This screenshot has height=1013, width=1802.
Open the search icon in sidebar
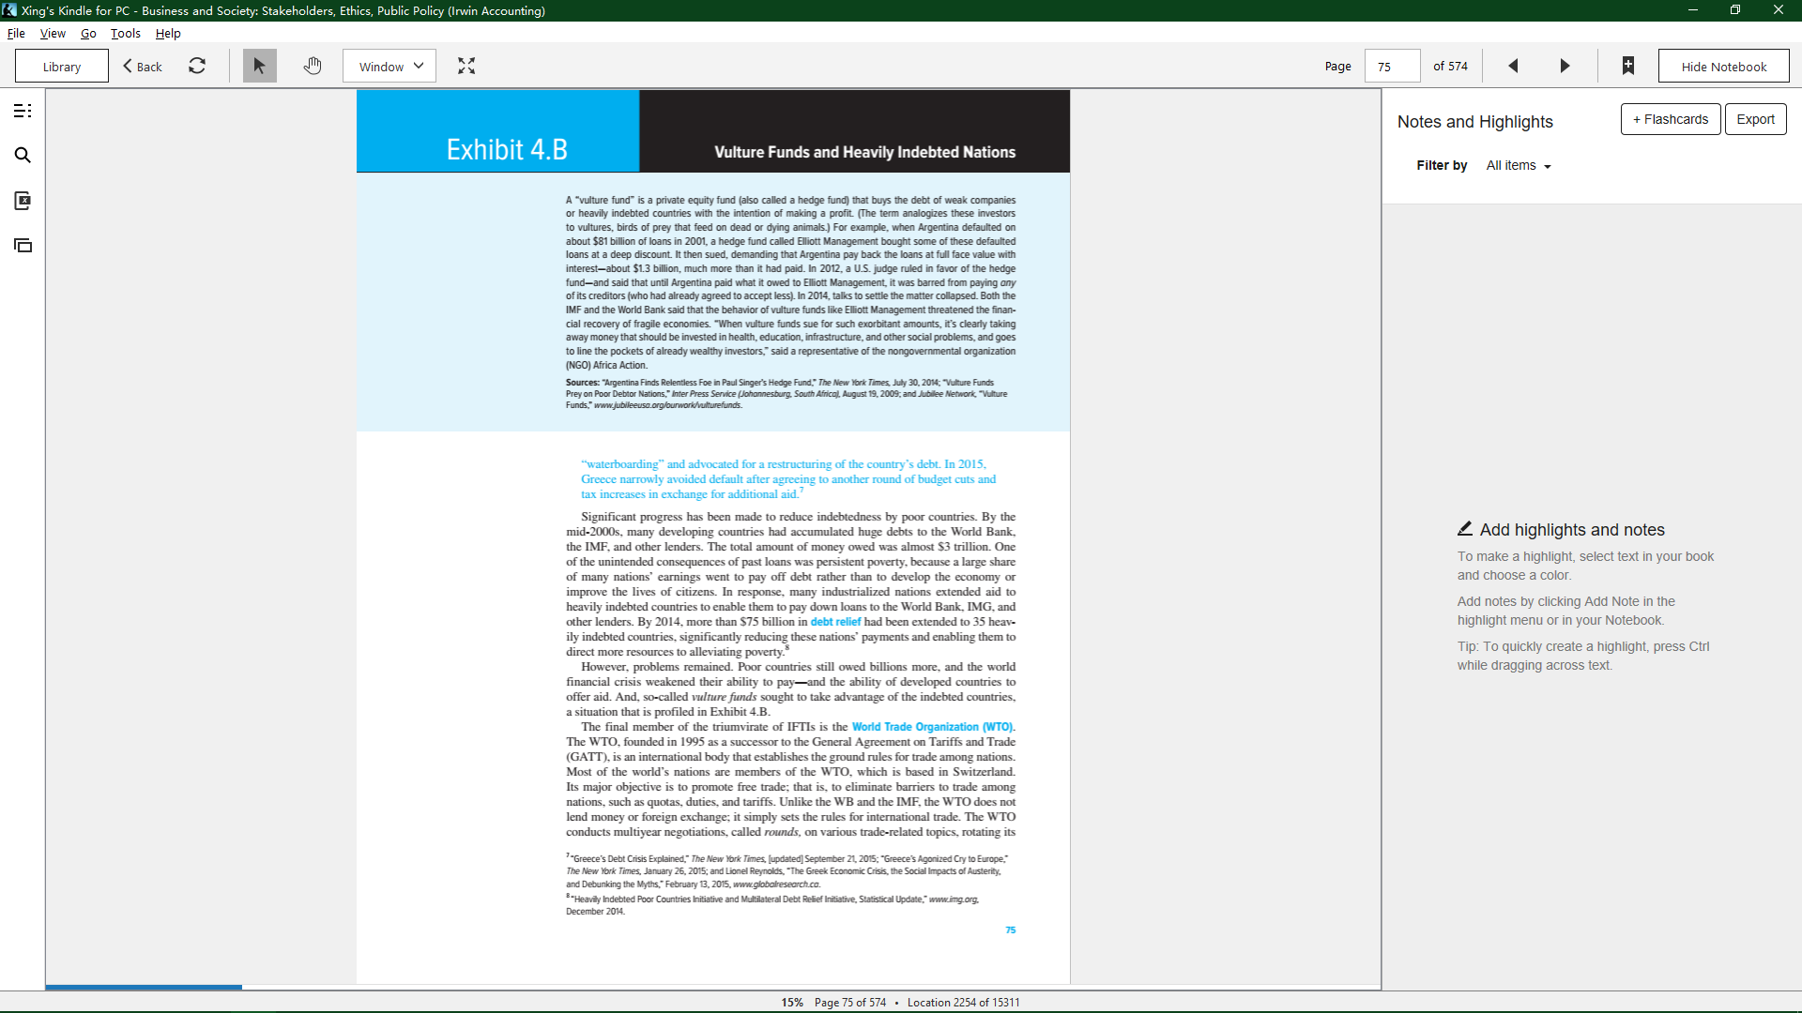[23, 156]
